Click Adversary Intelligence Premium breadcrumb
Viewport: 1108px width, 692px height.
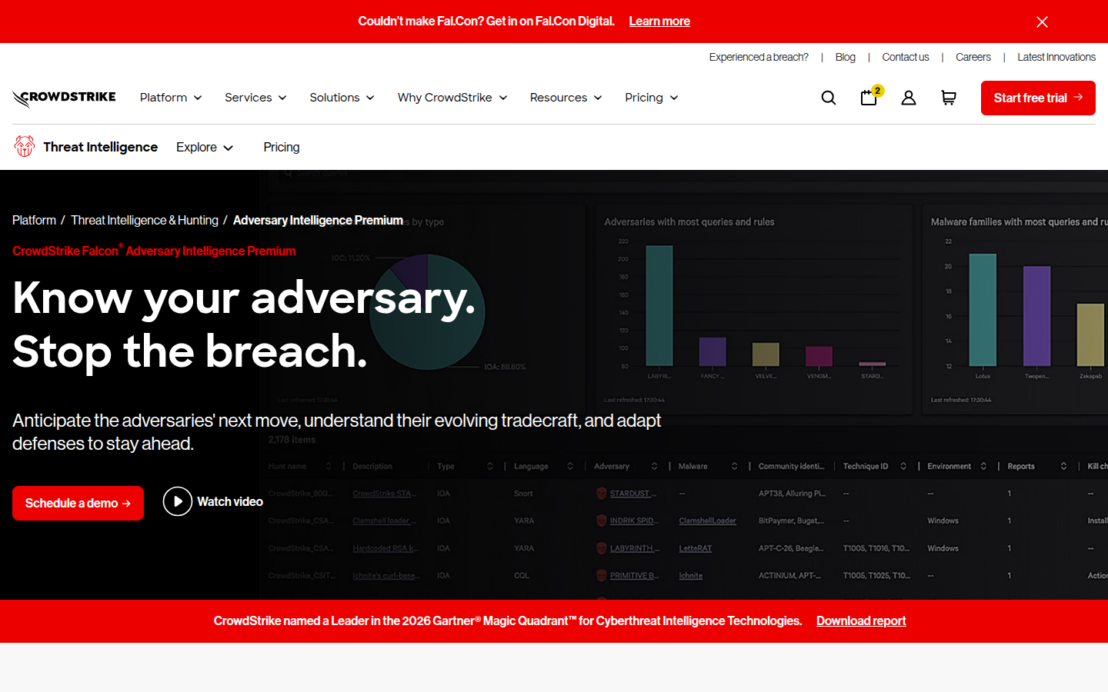[318, 220]
